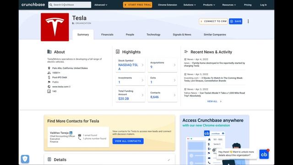Select the Summary tab
293x165 pixels.
pos(83,35)
